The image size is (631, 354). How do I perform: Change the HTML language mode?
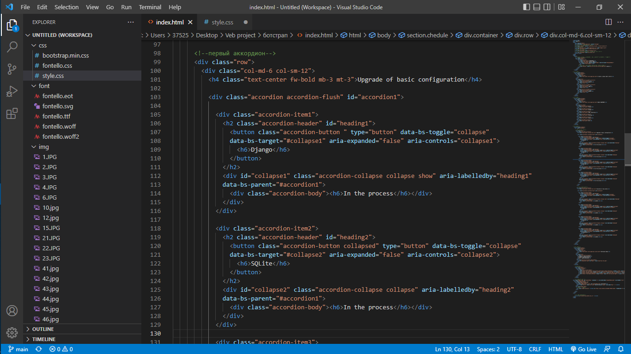[x=556, y=349]
